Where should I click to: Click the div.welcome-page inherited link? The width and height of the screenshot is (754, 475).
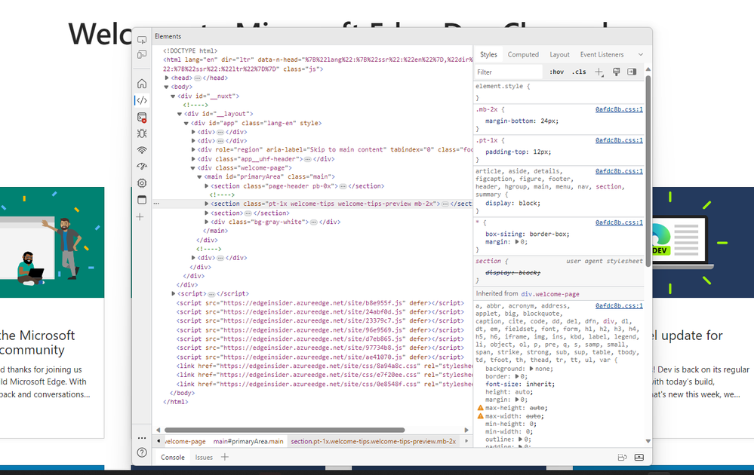pyautogui.click(x=550, y=294)
